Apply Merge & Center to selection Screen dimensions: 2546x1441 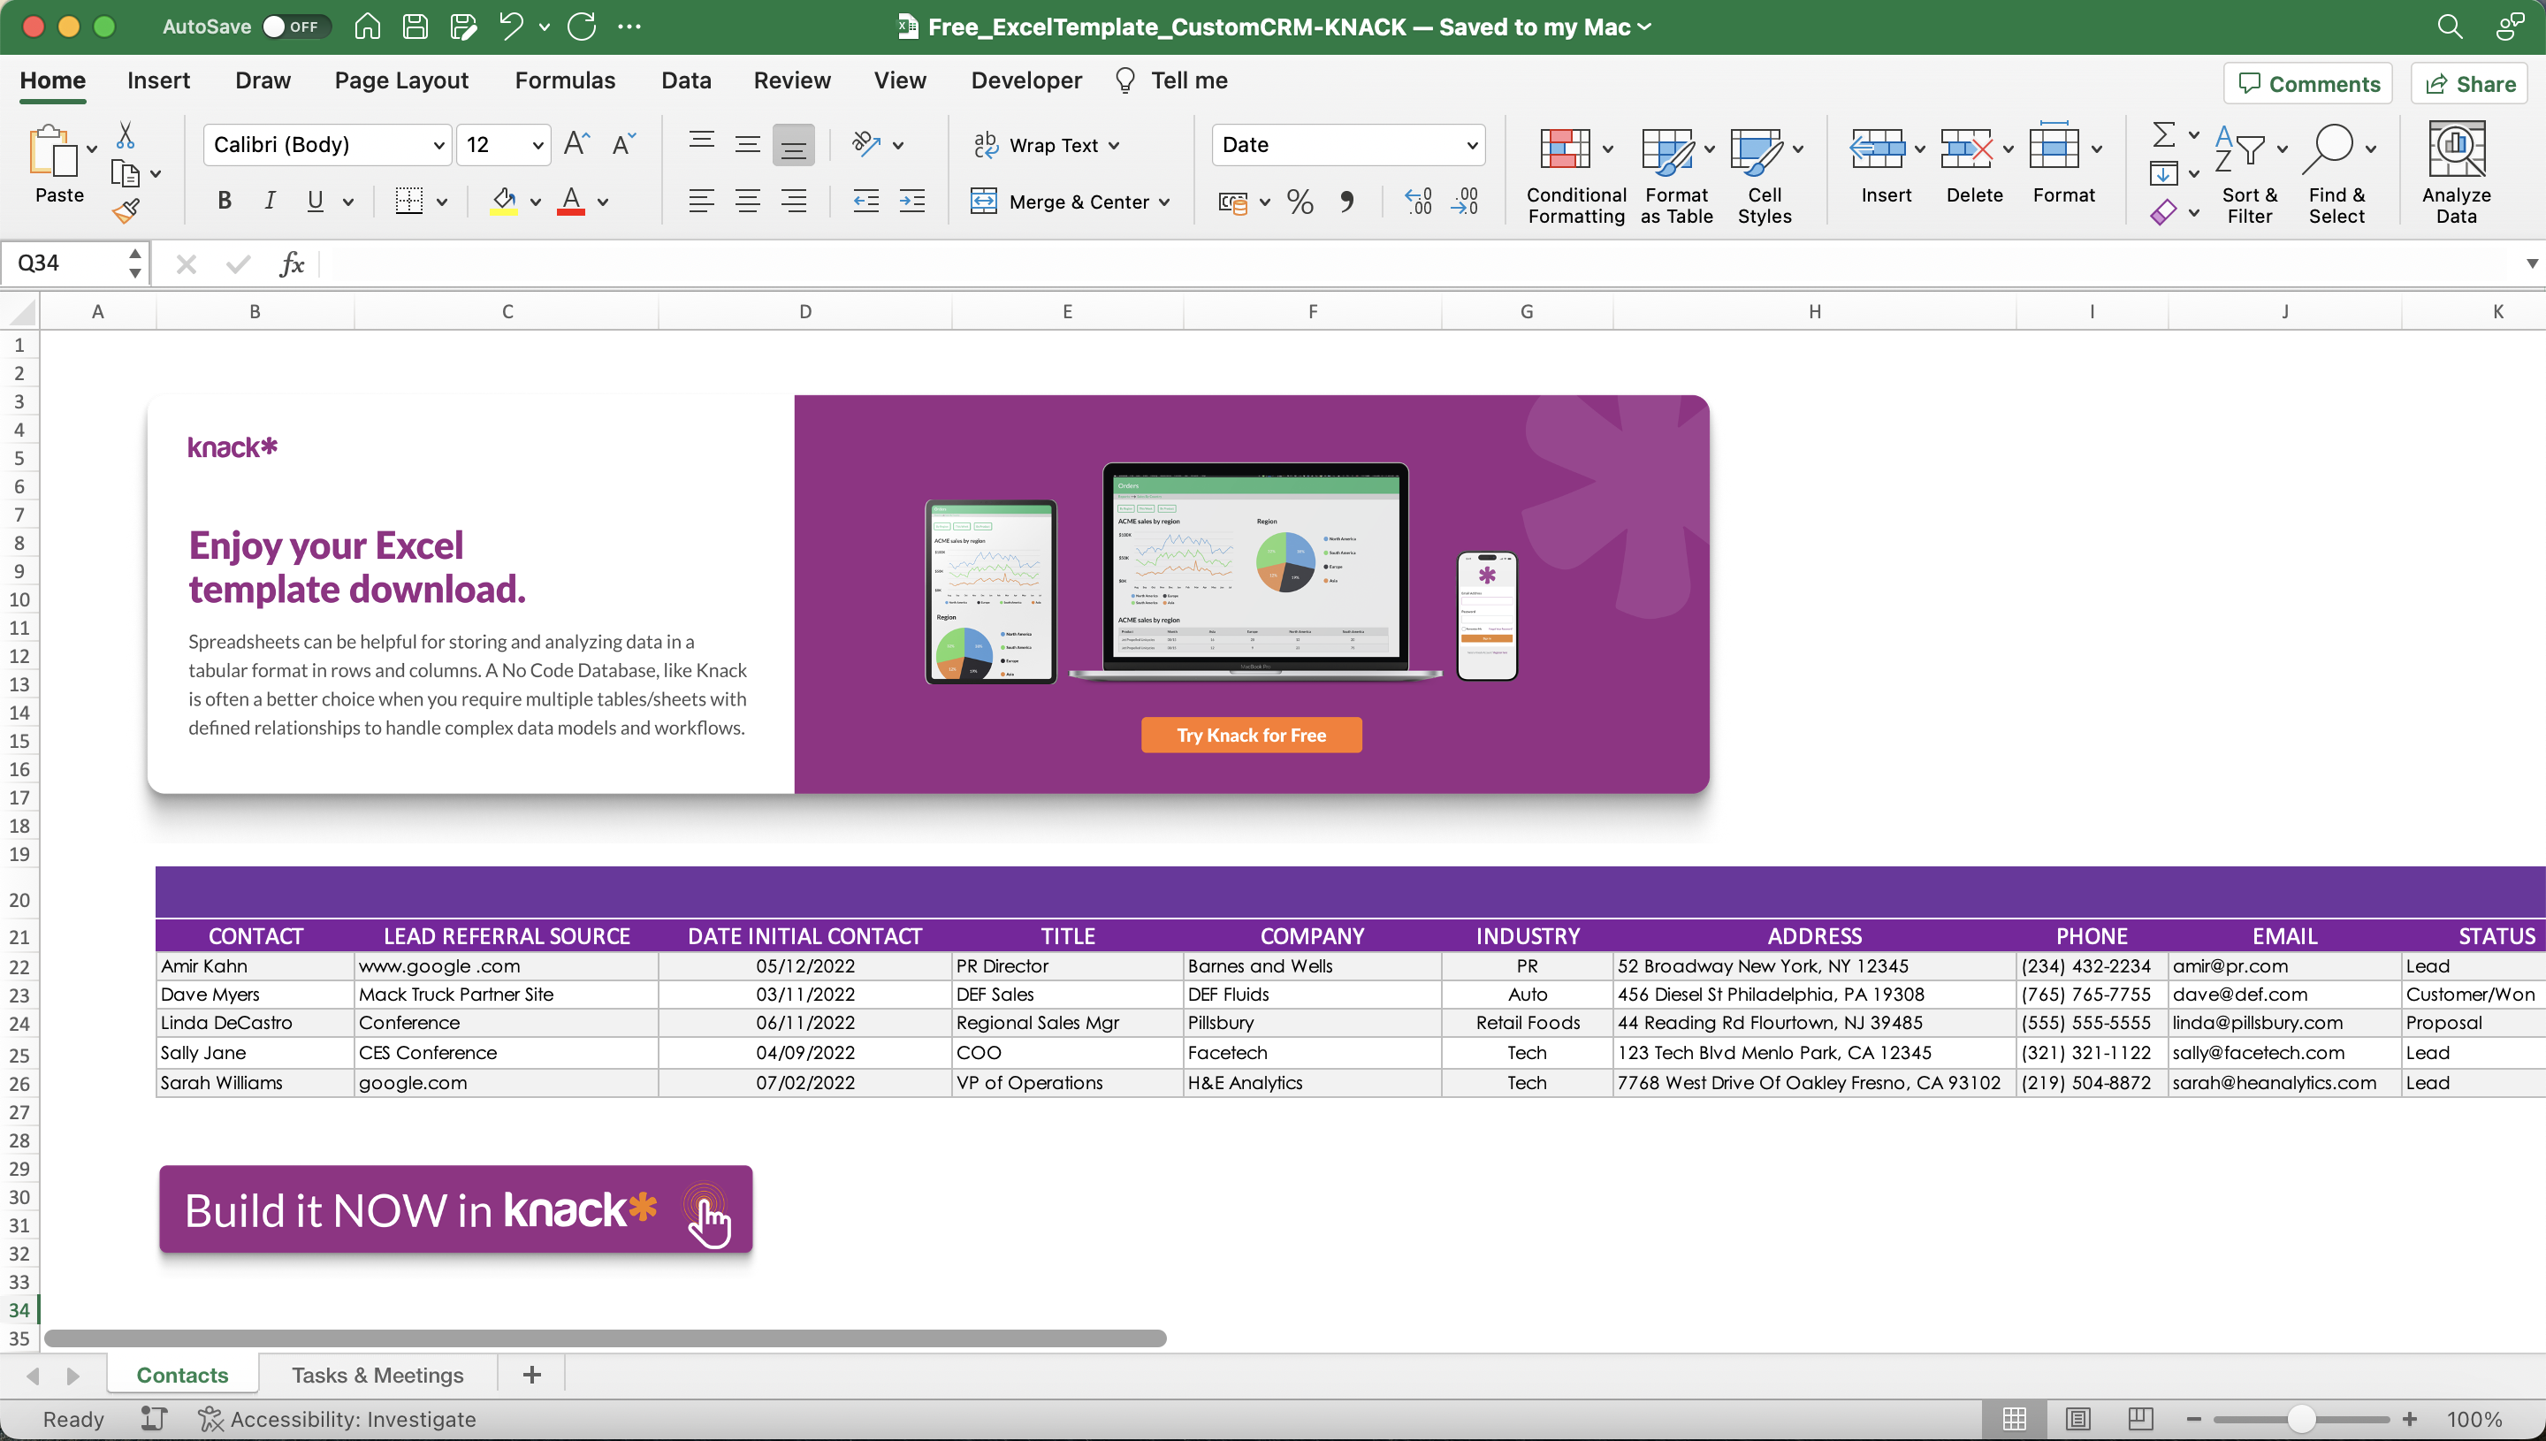click(1069, 201)
